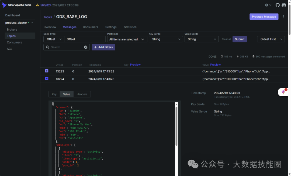The width and height of the screenshot is (291, 176).
Task: Collapse message row with offset 13224
Action: (x=47, y=79)
